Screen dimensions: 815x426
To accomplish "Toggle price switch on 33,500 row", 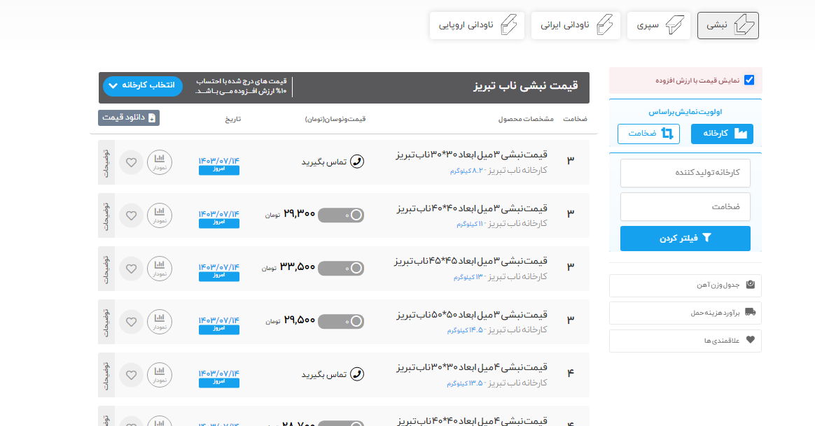I will 341,268.
